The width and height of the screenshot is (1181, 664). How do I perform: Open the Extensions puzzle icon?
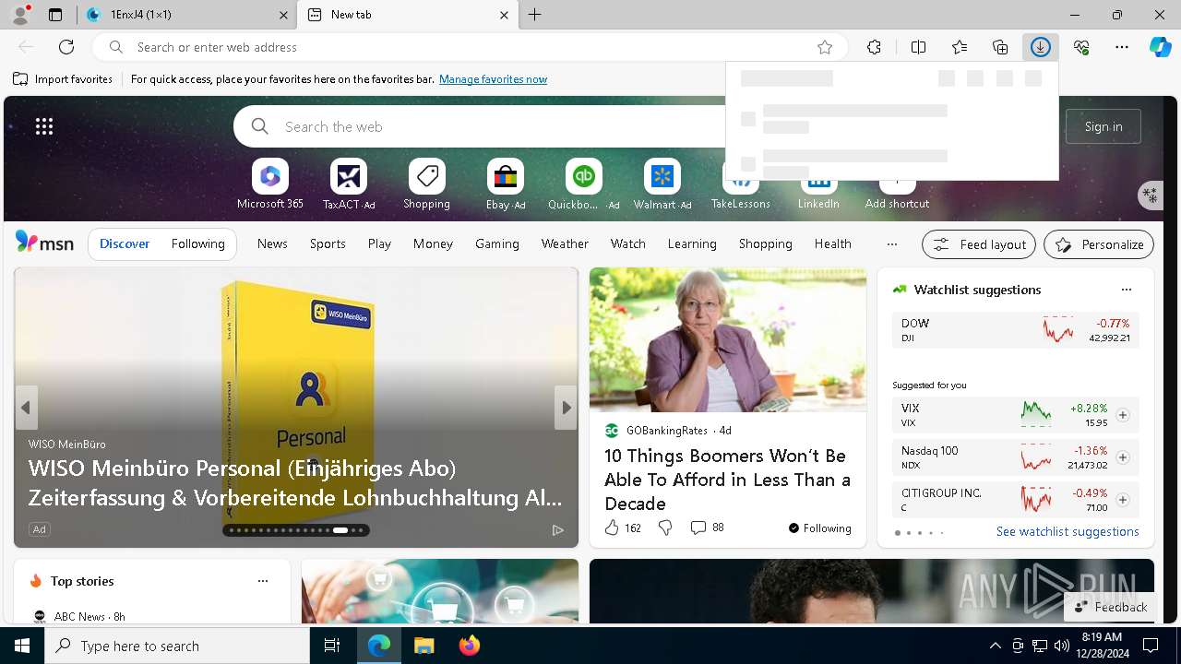pyautogui.click(x=875, y=47)
